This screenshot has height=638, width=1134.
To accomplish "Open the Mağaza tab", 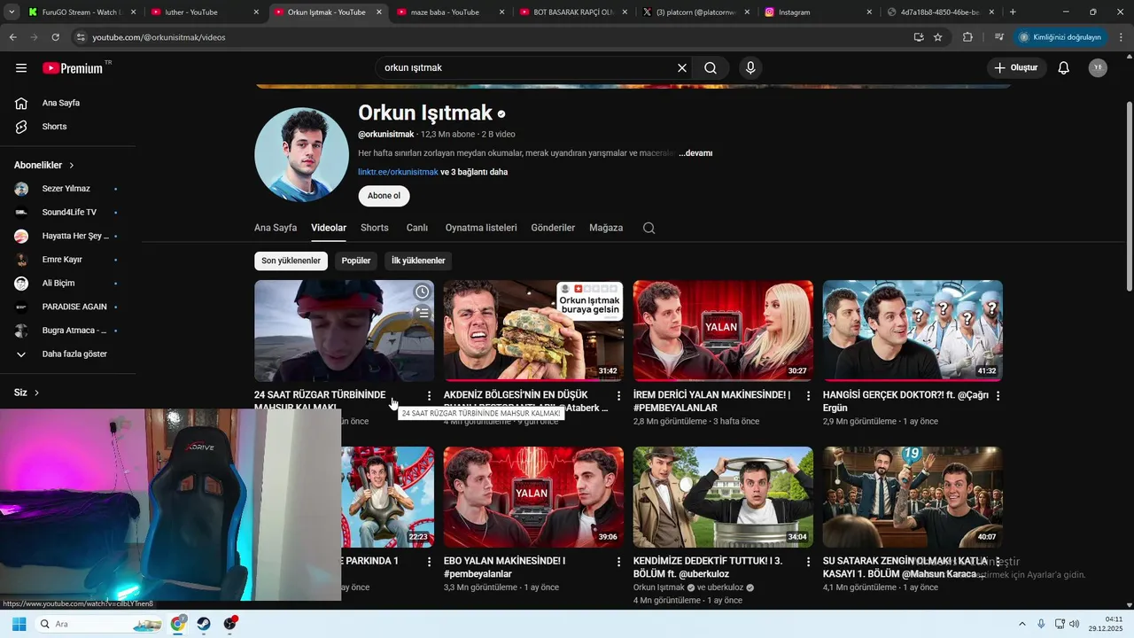I will tap(606, 228).
